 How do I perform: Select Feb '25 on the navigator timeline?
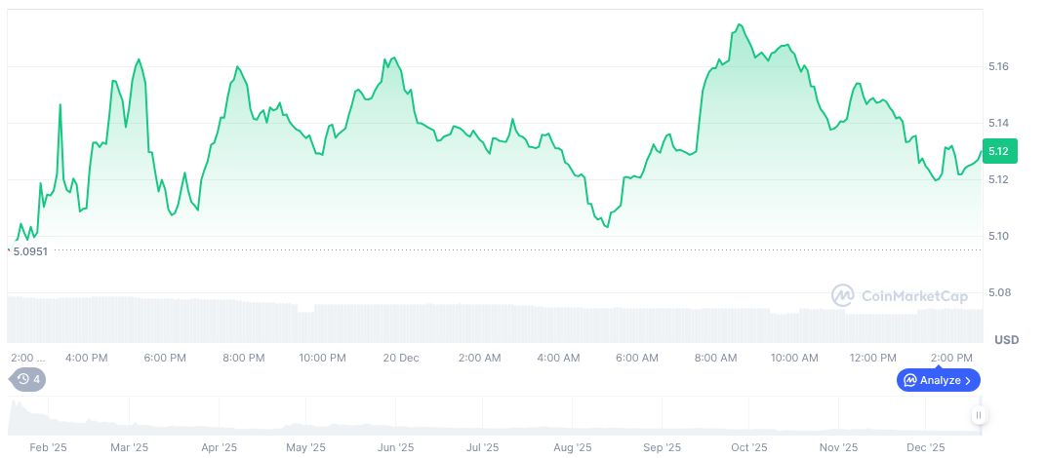(x=46, y=448)
